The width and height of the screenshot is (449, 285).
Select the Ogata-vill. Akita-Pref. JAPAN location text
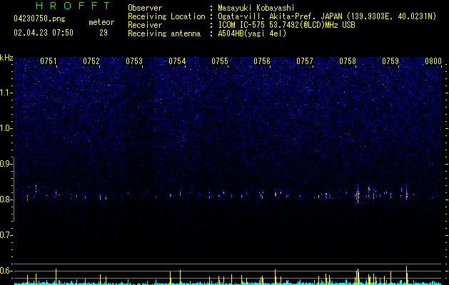tap(327, 16)
